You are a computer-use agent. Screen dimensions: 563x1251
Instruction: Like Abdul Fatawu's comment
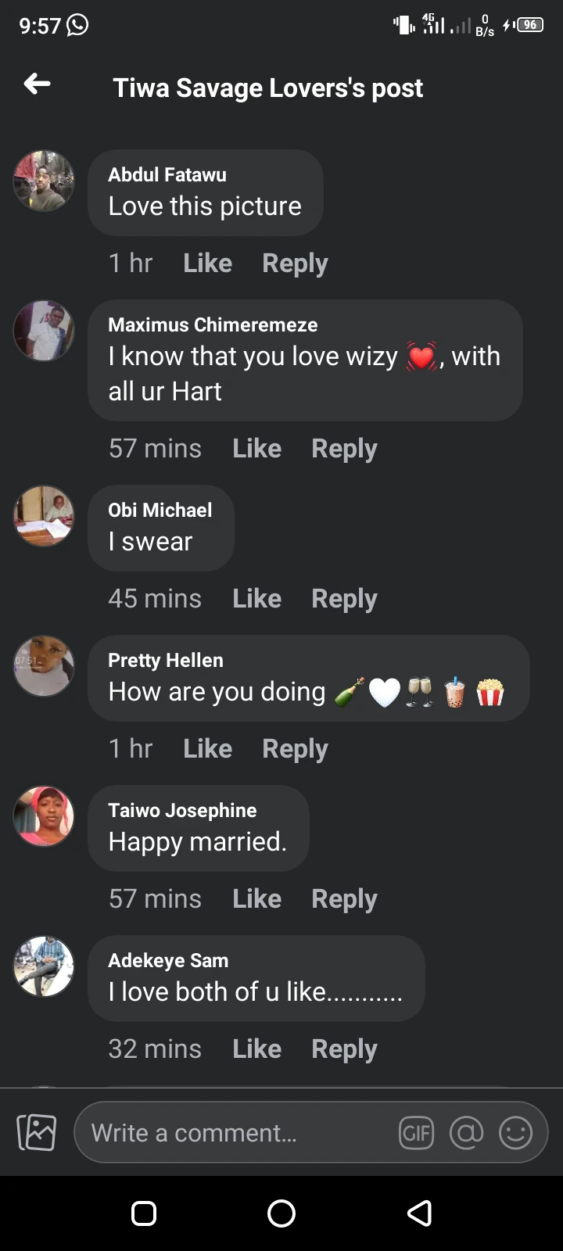(207, 263)
